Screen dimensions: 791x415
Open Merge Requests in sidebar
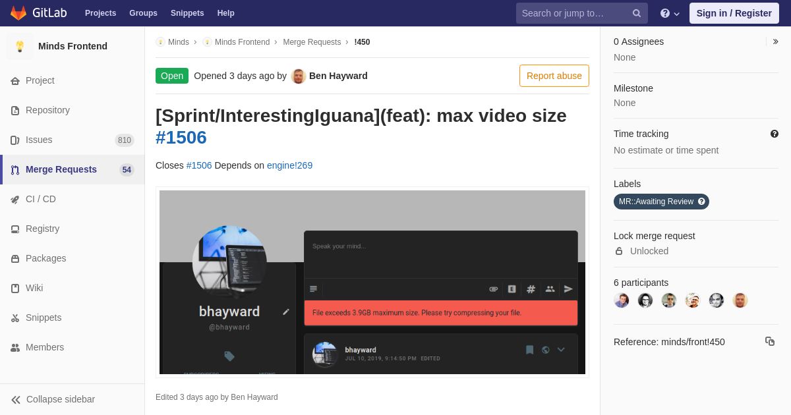73,170
